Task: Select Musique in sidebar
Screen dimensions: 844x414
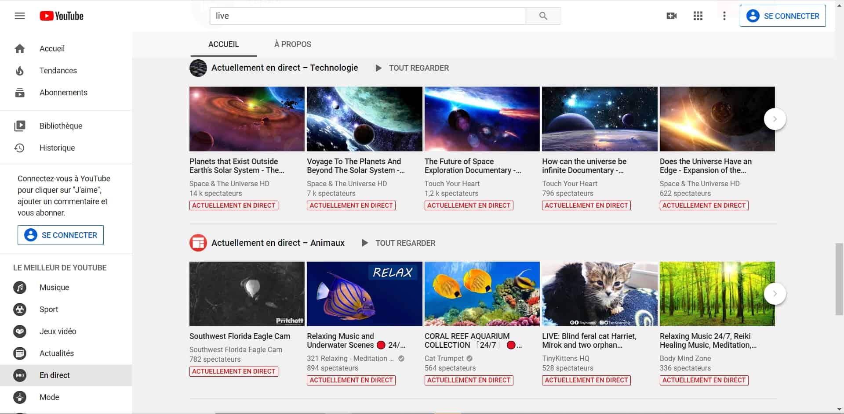Action: [54, 288]
